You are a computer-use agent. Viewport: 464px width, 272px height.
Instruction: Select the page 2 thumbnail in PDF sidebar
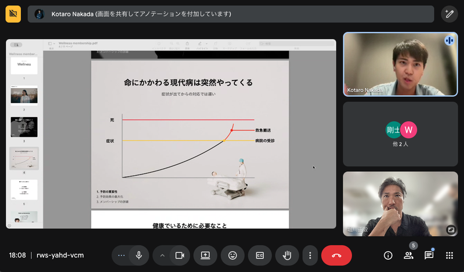[x=24, y=96]
